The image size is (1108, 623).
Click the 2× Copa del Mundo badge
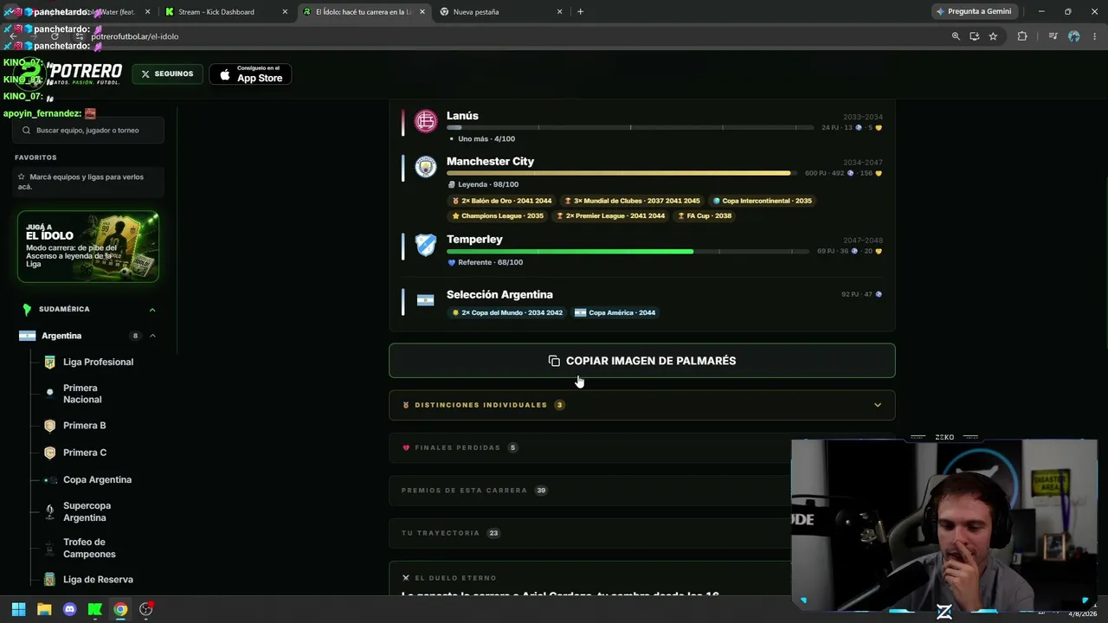[507, 313]
